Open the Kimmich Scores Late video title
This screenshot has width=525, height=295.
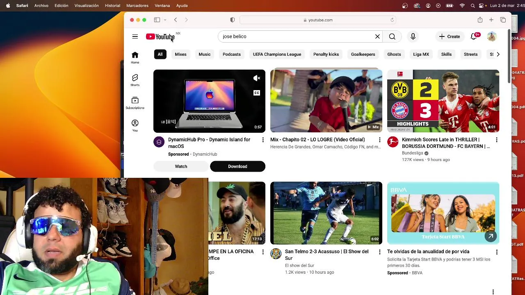pos(446,143)
